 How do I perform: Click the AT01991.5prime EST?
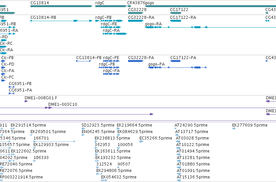point(179,174)
